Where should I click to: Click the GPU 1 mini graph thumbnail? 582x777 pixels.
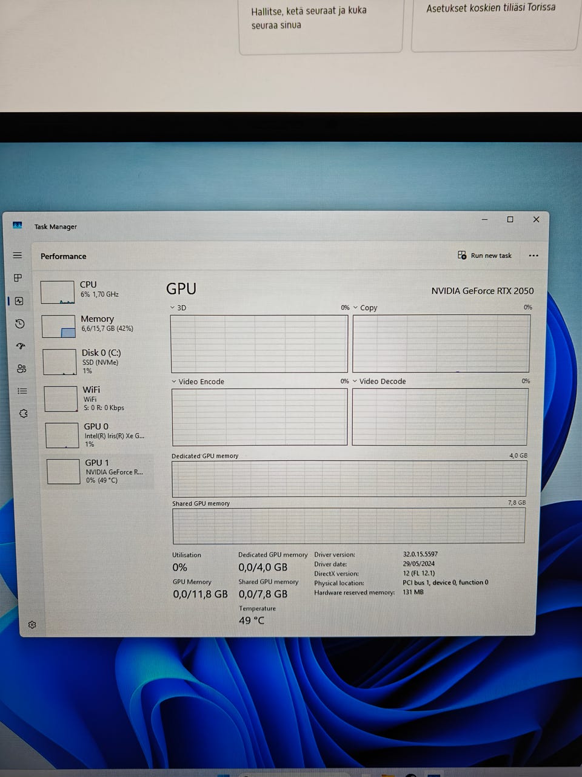[x=63, y=472]
